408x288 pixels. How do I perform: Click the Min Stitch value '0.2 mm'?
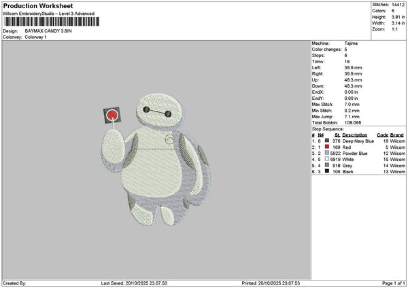pos(352,111)
